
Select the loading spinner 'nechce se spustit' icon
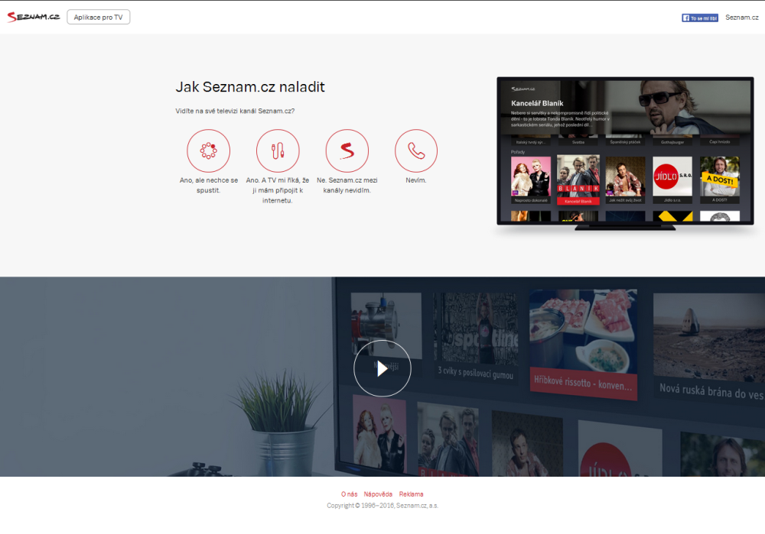[x=208, y=150]
